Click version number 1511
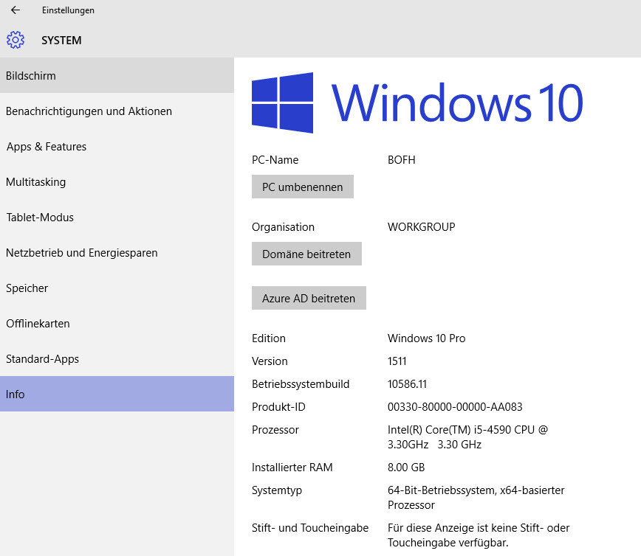The height and width of the screenshot is (556, 641). [x=397, y=361]
